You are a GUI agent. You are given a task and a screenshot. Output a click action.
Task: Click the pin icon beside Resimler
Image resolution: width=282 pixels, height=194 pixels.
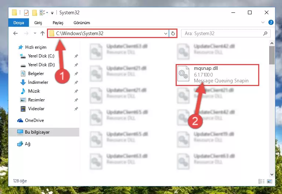click(x=76, y=100)
